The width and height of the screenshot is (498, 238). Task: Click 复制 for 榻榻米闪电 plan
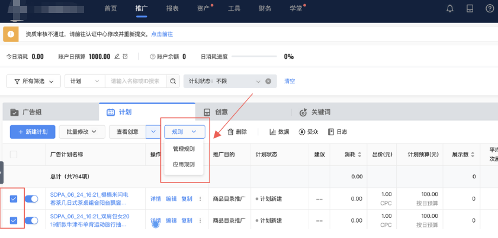[187, 199]
